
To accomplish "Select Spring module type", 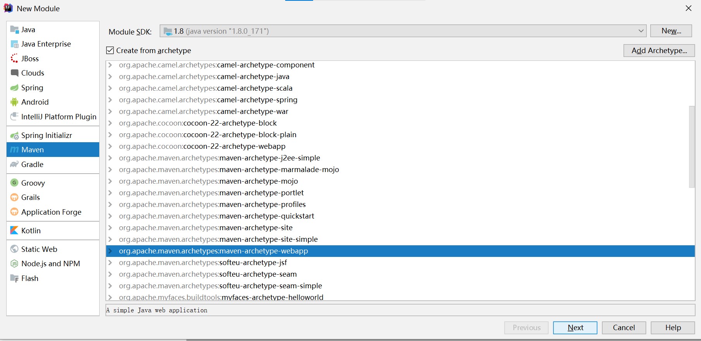I will click(x=53, y=88).
